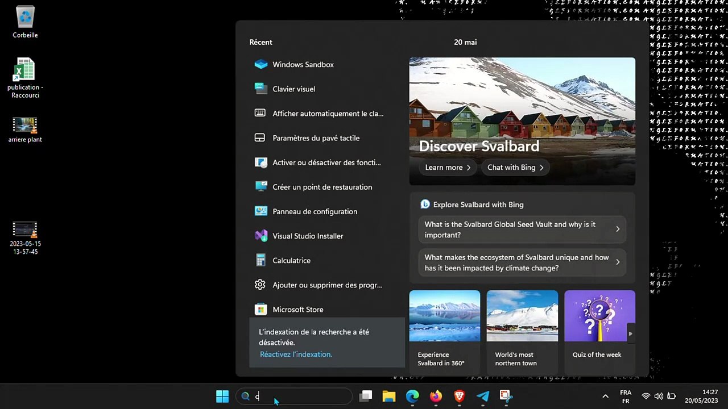Image resolution: width=728 pixels, height=409 pixels.
Task: Launch Microsoft Edge from the taskbar
Action: [x=412, y=396]
